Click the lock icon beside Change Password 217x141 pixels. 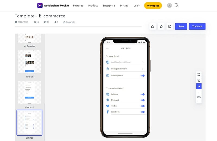click(108, 69)
